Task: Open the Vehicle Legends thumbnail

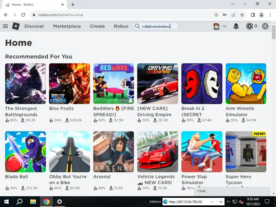Action: pos(158,152)
